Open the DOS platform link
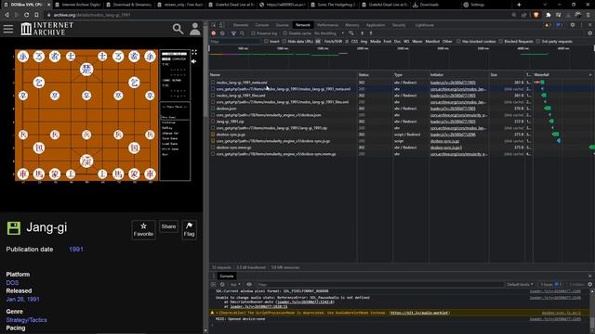This screenshot has width=595, height=334. (12, 282)
